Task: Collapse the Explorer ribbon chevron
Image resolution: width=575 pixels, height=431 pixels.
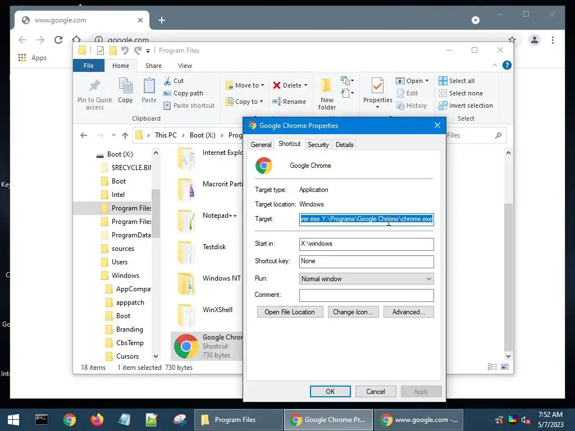Action: click(494, 65)
